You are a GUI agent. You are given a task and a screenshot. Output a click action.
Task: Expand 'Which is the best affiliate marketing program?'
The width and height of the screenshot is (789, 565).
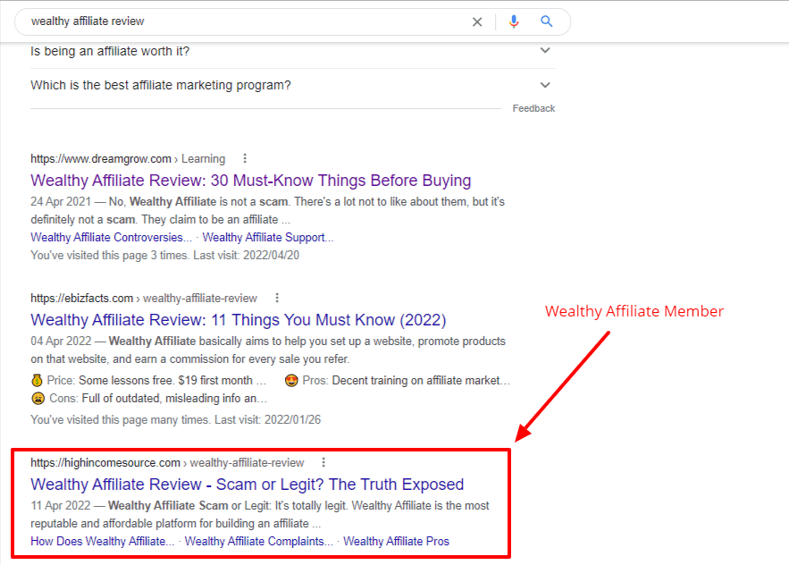(x=292, y=85)
